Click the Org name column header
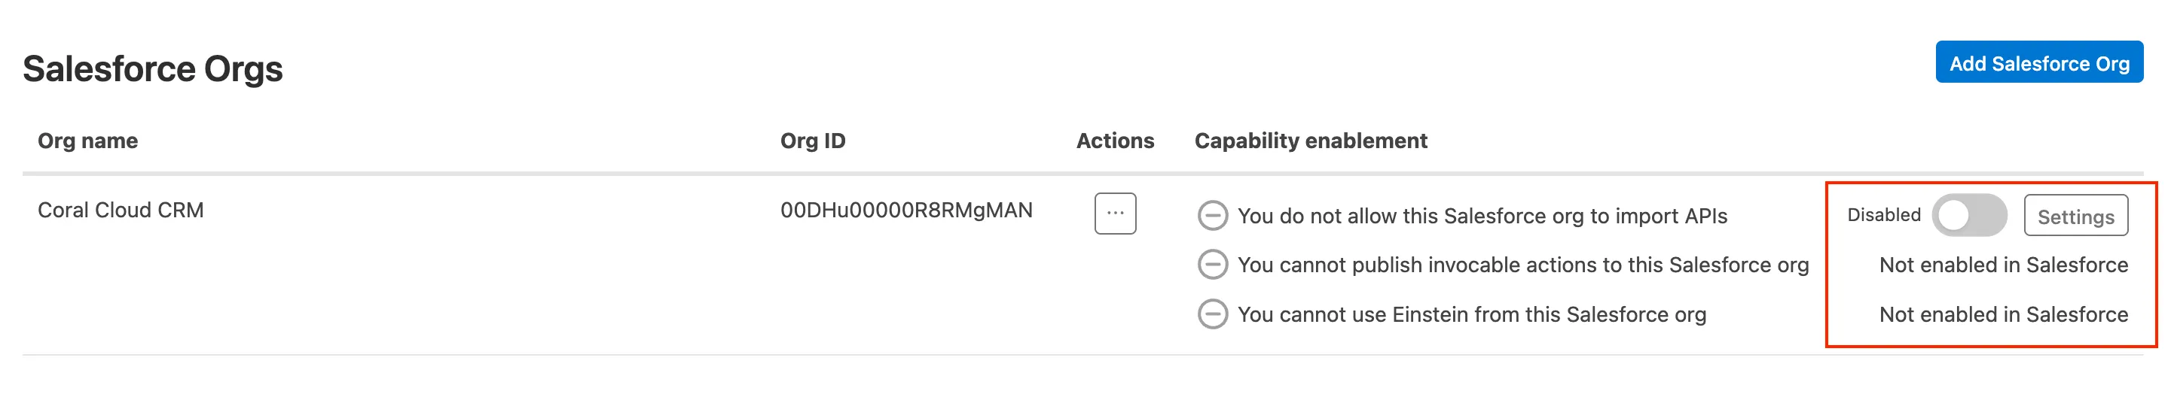 click(87, 141)
